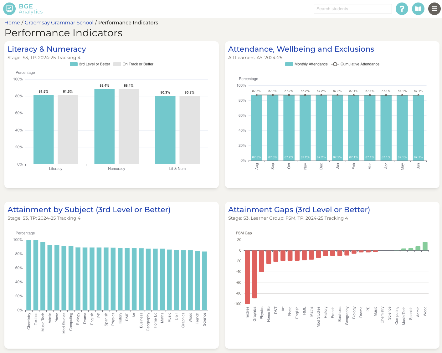442x353 pixels.
Task: Open the help icon in the header
Action: [x=402, y=9]
